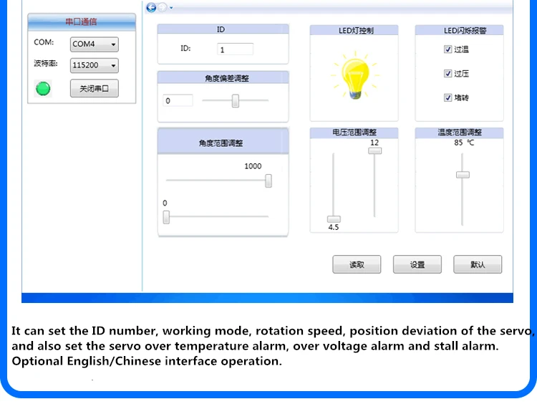This screenshot has width=537, height=404.
Task: Click the 角度偏差调整 slider handle
Action: (236, 101)
